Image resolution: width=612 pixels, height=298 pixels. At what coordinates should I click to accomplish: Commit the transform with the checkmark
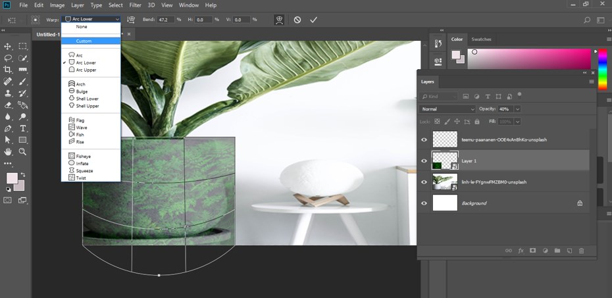coord(314,20)
